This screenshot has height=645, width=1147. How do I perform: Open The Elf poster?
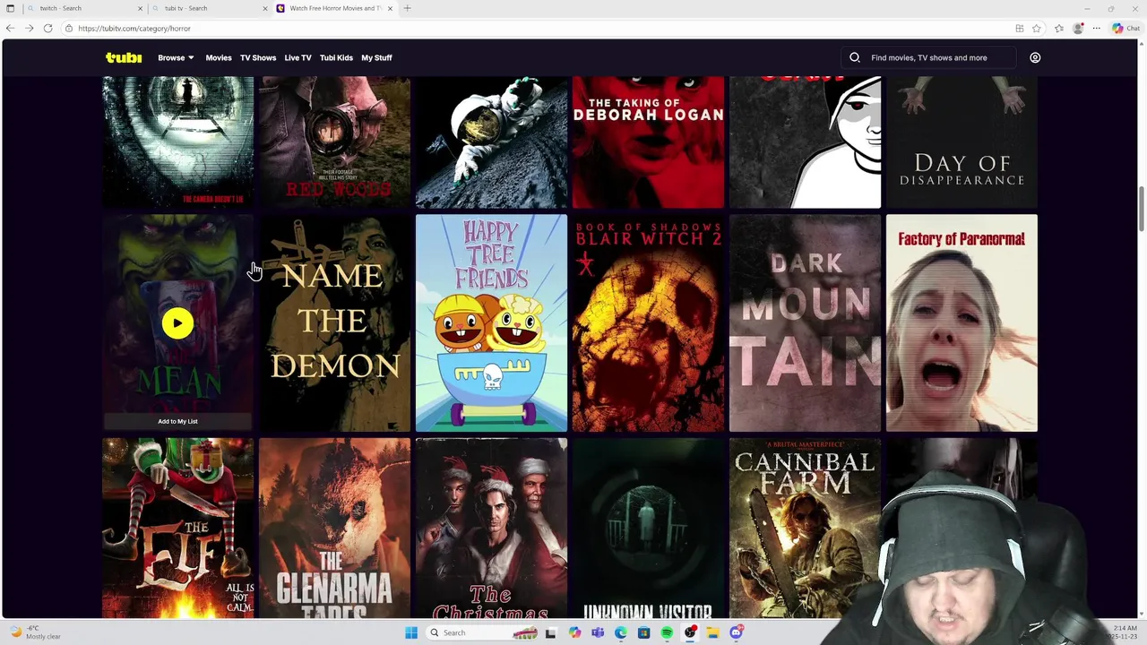[x=177, y=529]
